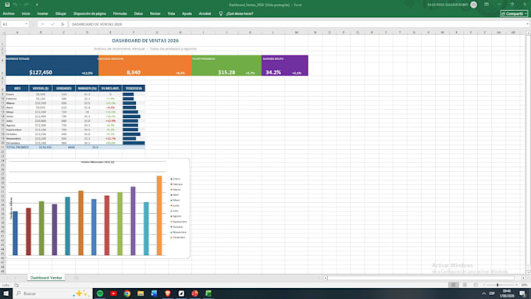Open Customize Quick Access Toolbar dropdown

pyautogui.click(x=37, y=5)
